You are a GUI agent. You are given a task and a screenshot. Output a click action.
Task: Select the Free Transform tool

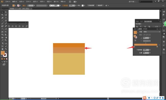coord(6,32)
